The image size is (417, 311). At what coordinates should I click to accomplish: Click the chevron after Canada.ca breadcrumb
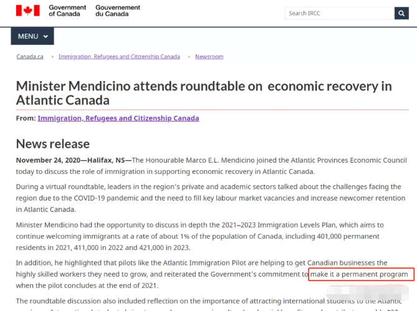pos(50,57)
